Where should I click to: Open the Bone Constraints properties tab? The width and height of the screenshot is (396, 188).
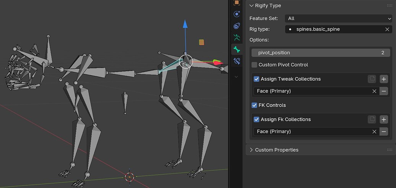click(236, 61)
